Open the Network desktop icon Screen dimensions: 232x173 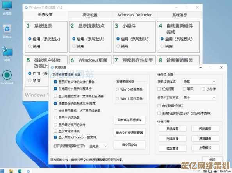tap(7, 54)
